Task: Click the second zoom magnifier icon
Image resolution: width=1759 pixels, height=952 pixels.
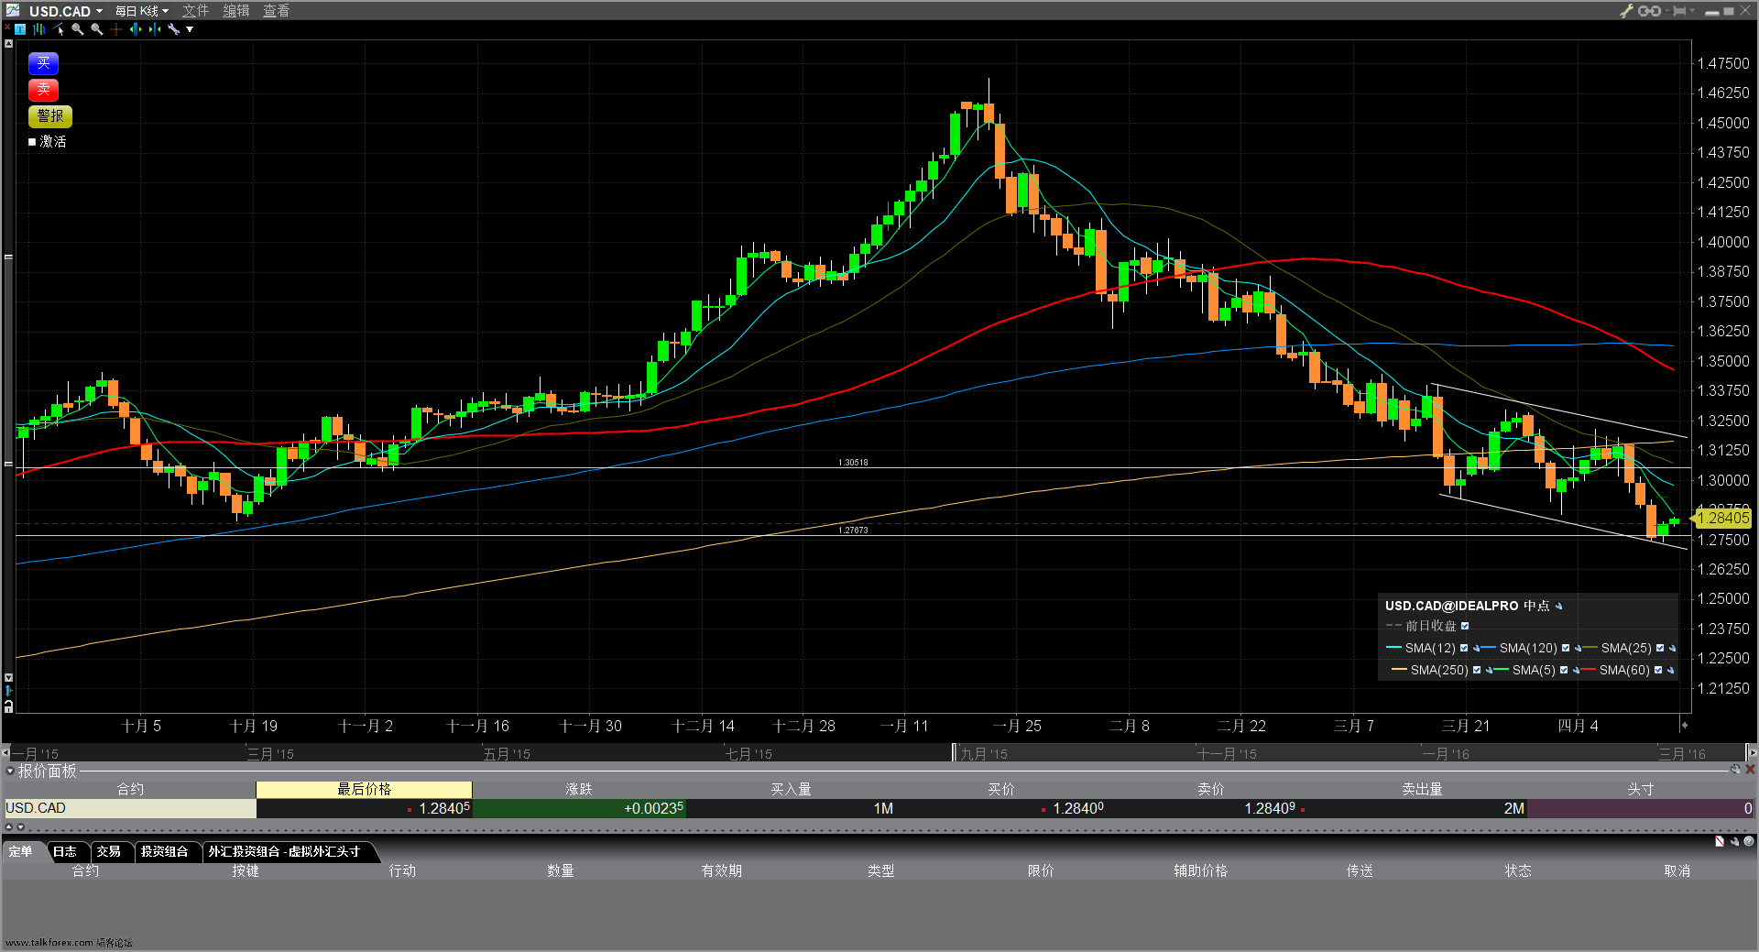Action: click(x=97, y=29)
